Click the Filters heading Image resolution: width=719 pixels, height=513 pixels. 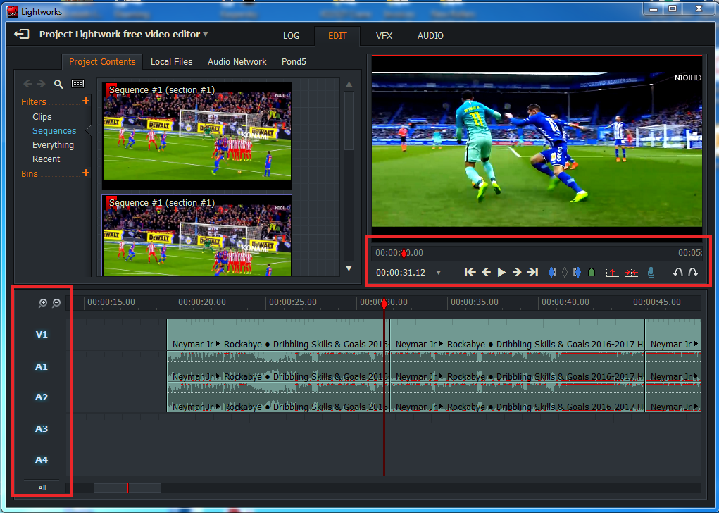point(34,102)
